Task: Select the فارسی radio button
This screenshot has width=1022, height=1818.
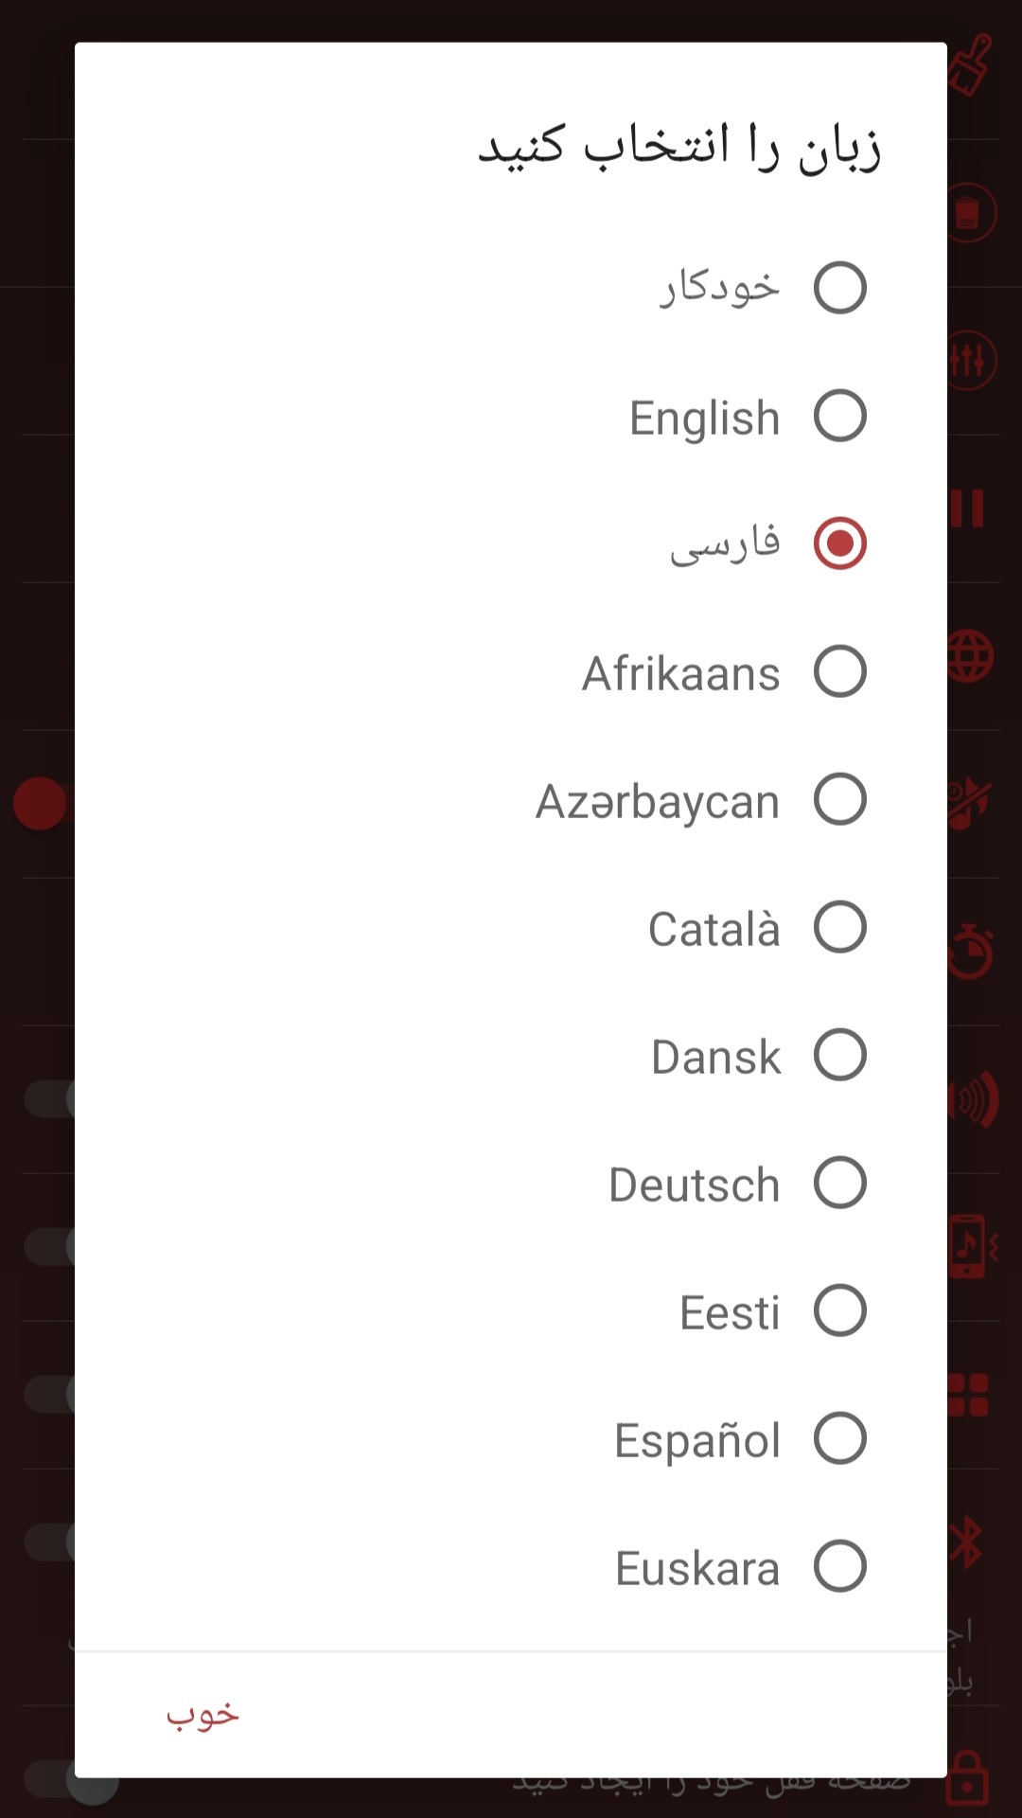Action: coord(839,544)
